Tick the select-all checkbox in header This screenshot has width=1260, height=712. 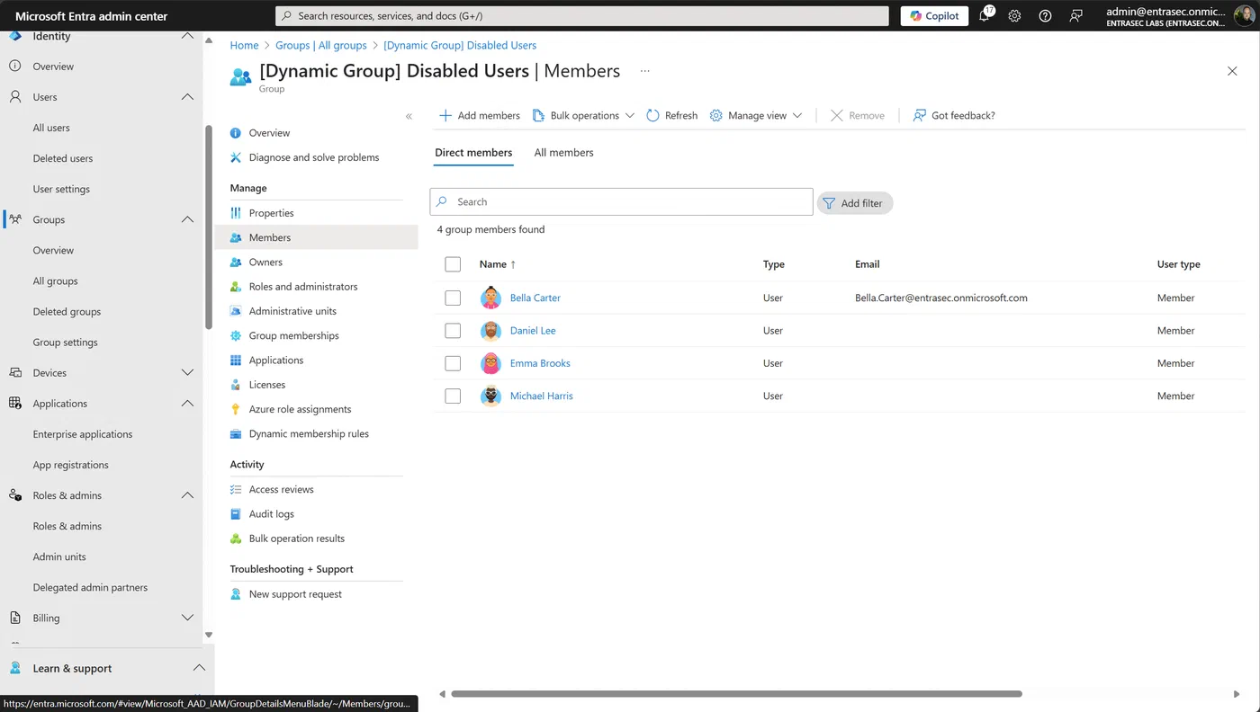(x=453, y=264)
